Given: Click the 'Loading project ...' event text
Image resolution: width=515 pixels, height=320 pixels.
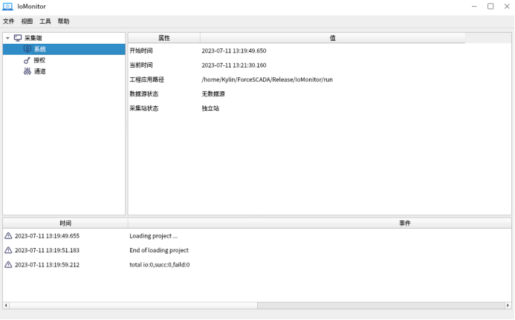Looking at the screenshot, I should (x=153, y=236).
